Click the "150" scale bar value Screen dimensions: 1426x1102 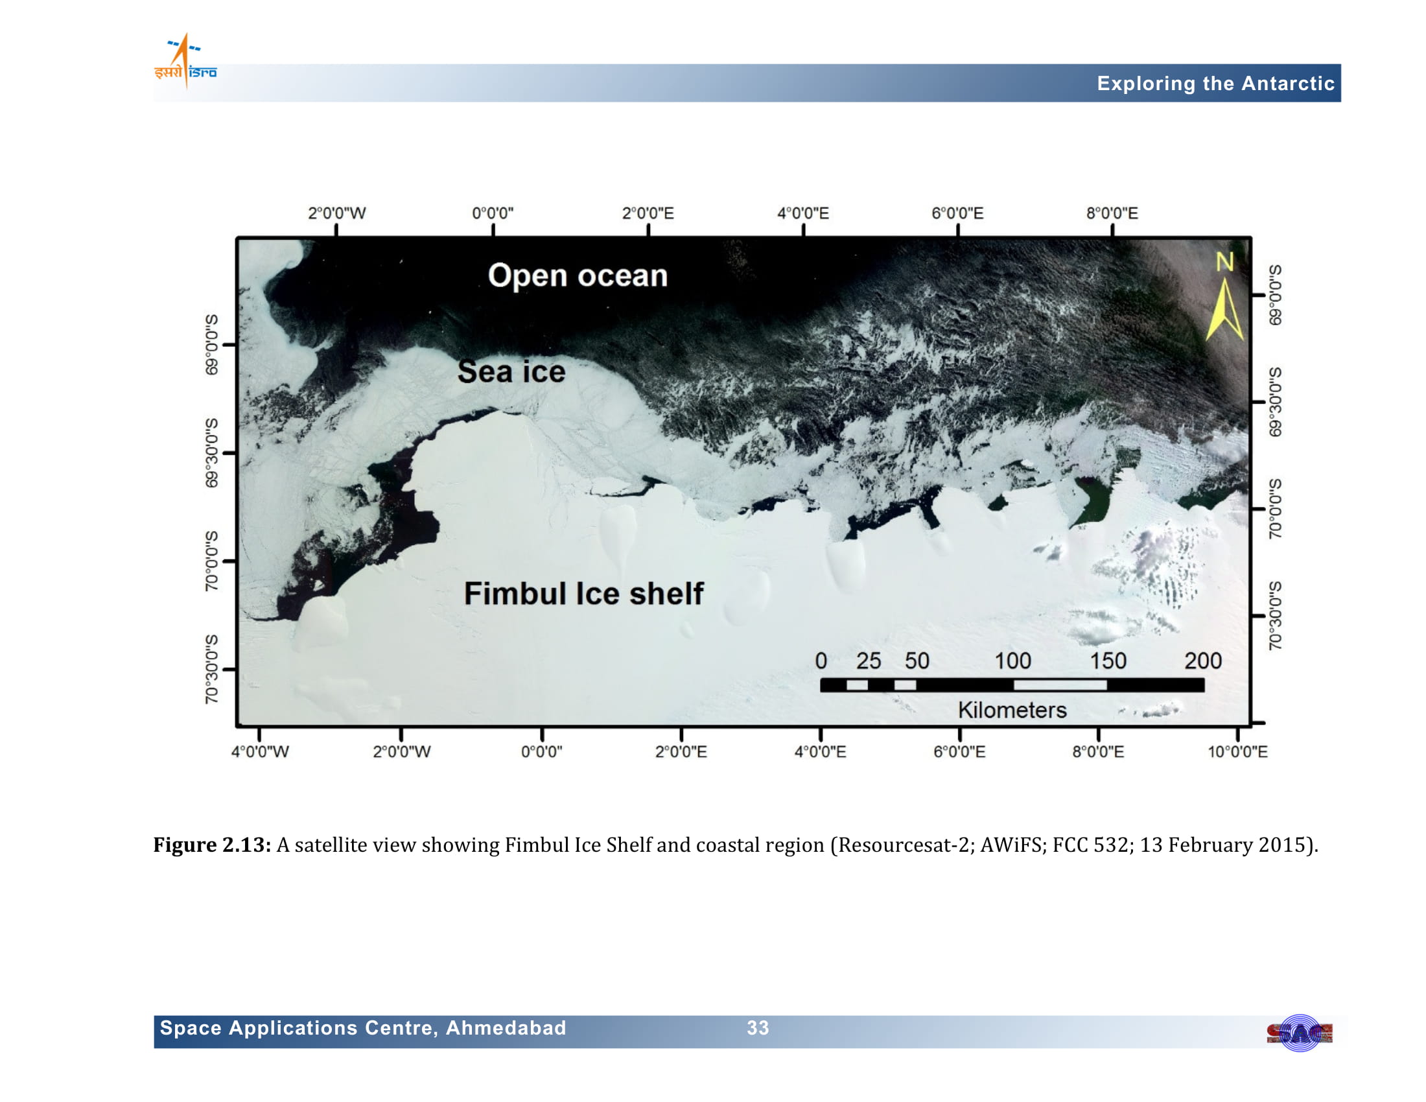coord(1108,661)
